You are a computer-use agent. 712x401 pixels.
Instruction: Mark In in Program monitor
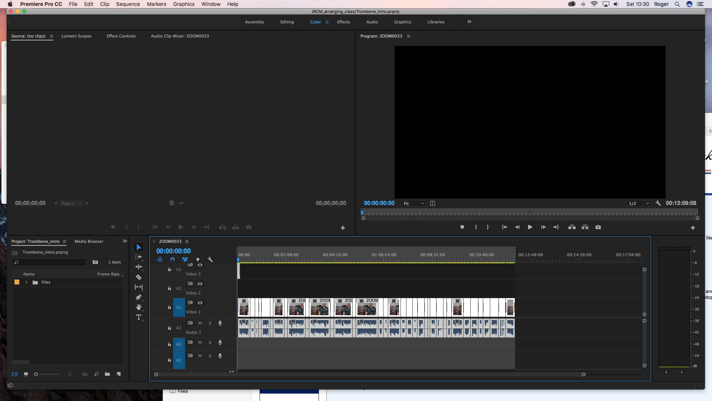click(476, 227)
